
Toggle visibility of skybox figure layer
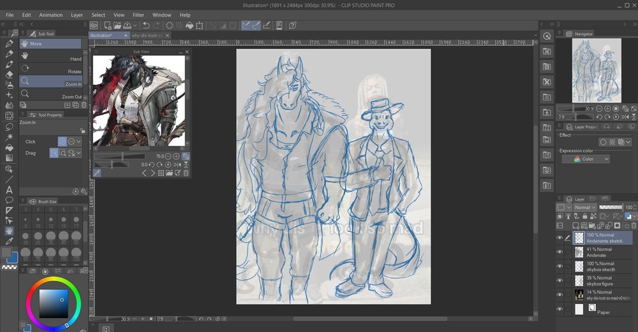pyautogui.click(x=560, y=281)
